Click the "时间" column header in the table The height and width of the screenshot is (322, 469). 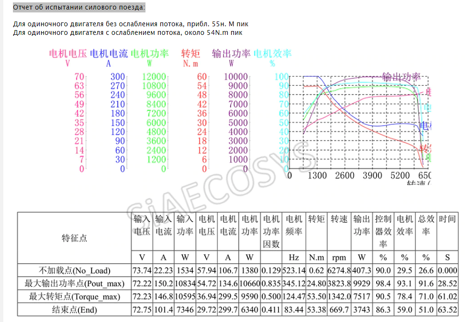pos(447,232)
